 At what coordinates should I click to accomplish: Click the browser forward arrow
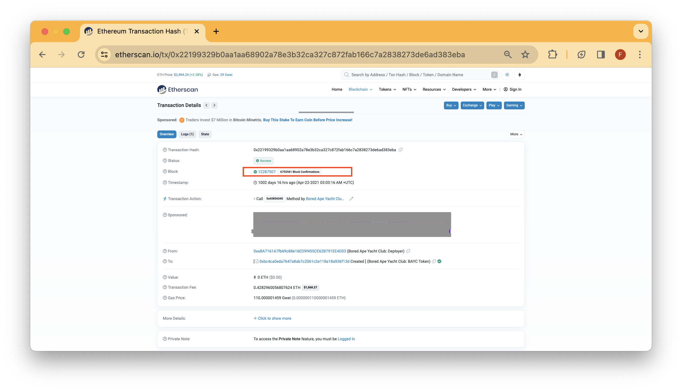coord(62,55)
